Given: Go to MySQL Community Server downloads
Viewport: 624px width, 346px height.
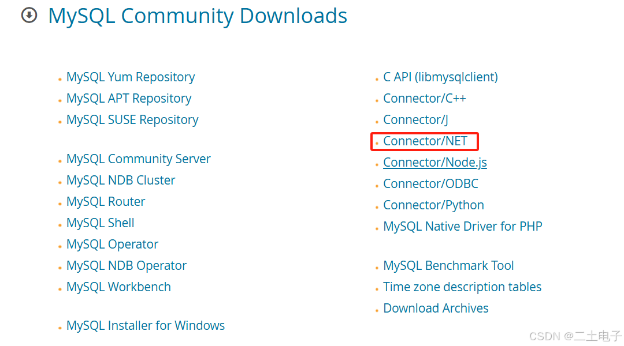Looking at the screenshot, I should click(x=139, y=159).
